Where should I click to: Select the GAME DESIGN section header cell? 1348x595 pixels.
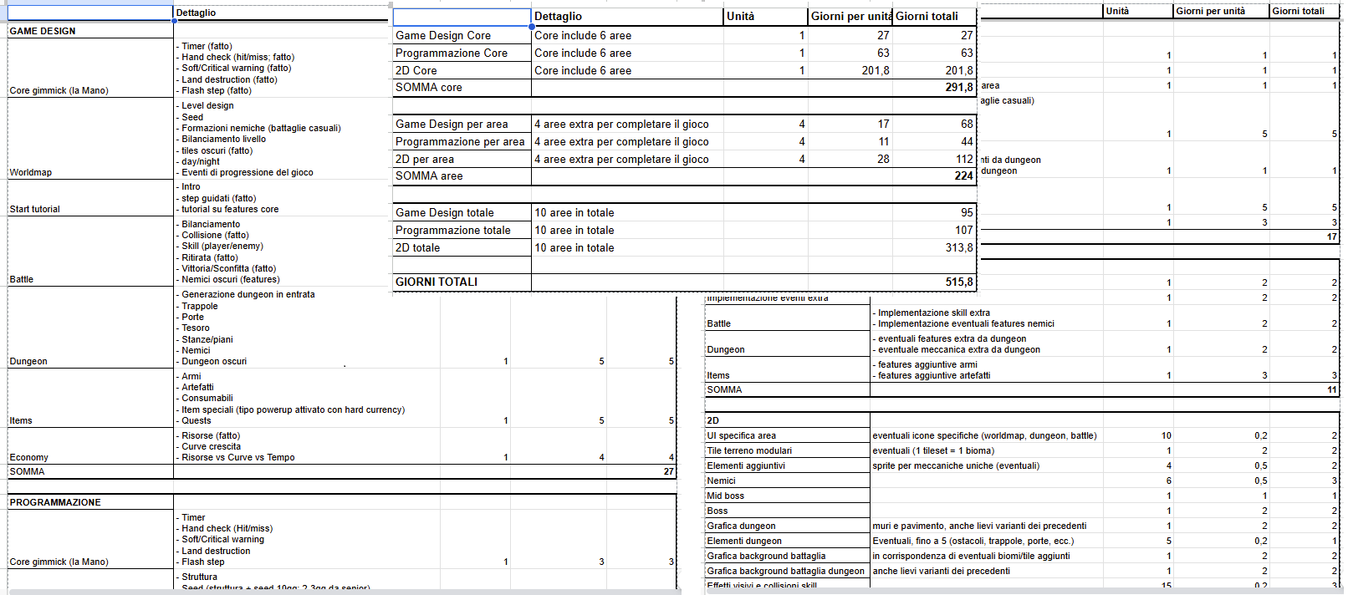pyautogui.click(x=90, y=31)
